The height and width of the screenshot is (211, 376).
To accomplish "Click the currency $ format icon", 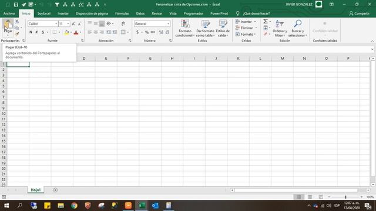I will 137,32.
